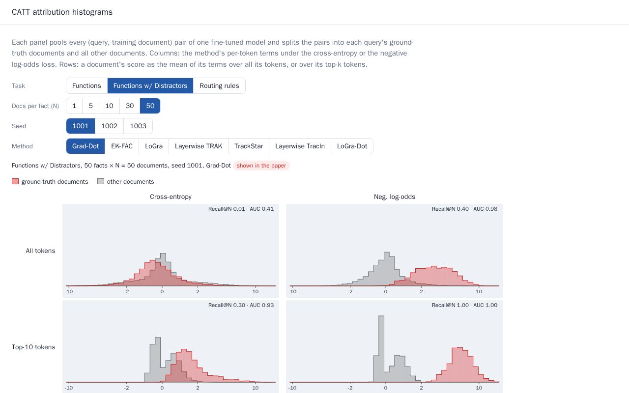Click 'Recall@N 0.01 · AUC 0.41' stat
This screenshot has height=393, width=629.
point(241,209)
